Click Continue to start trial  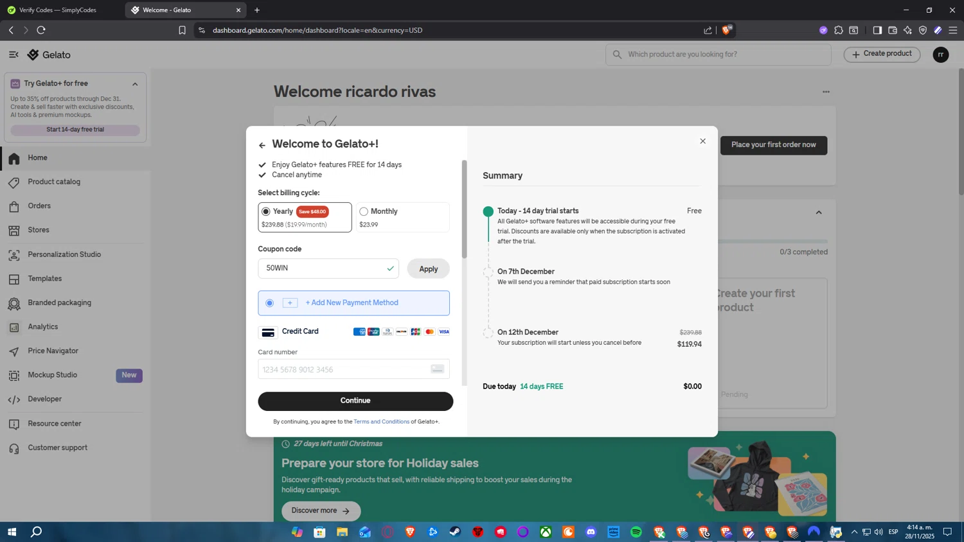[355, 401]
